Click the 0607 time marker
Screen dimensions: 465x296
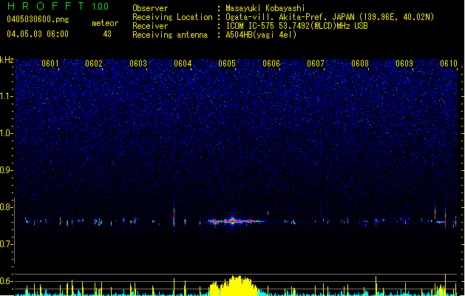[316, 64]
